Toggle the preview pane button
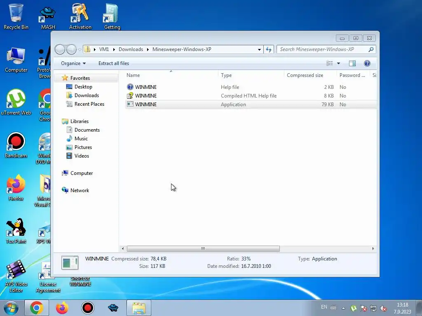The image size is (422, 316). (352, 63)
